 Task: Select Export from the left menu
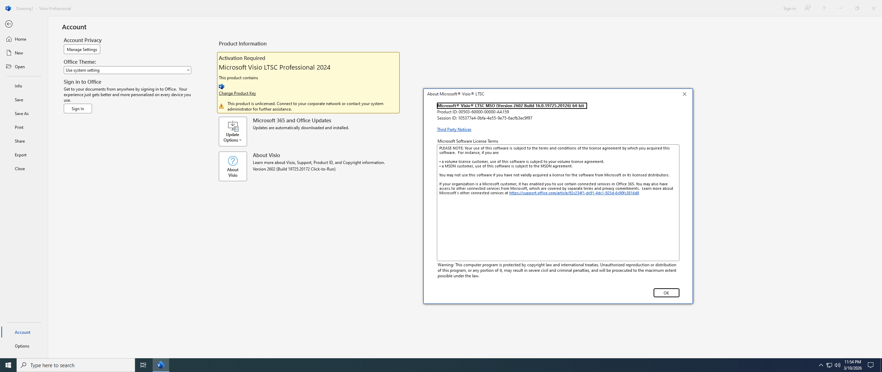[21, 155]
